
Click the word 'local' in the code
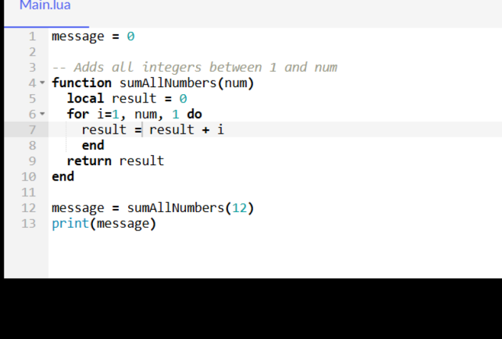click(x=85, y=99)
